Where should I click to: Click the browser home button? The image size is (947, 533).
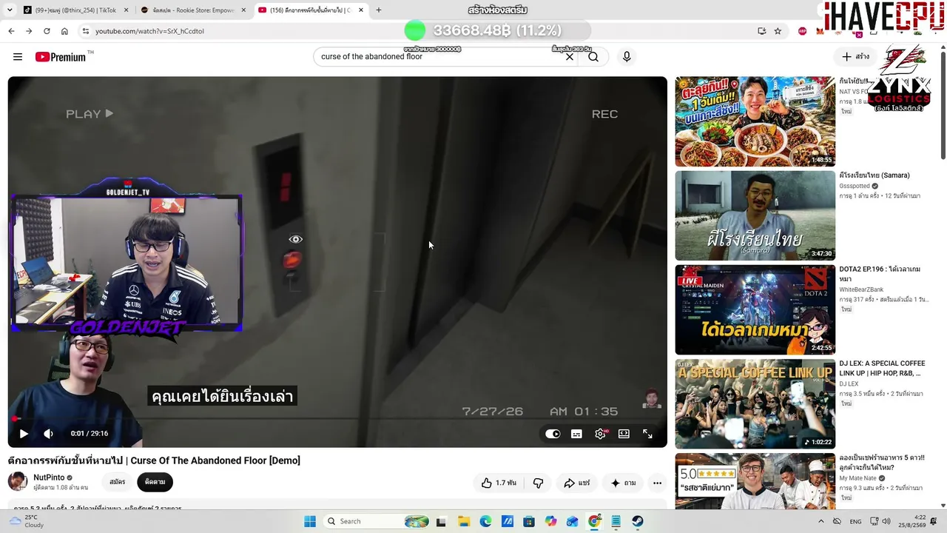[64, 31]
